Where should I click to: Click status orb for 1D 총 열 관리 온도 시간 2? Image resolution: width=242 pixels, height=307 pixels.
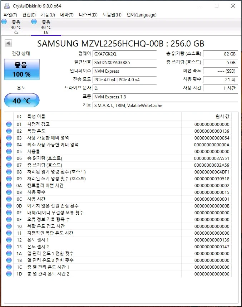coord(9,274)
